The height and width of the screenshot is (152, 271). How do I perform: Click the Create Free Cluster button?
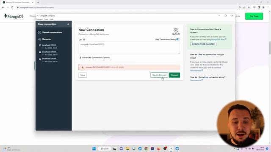[x=203, y=44]
